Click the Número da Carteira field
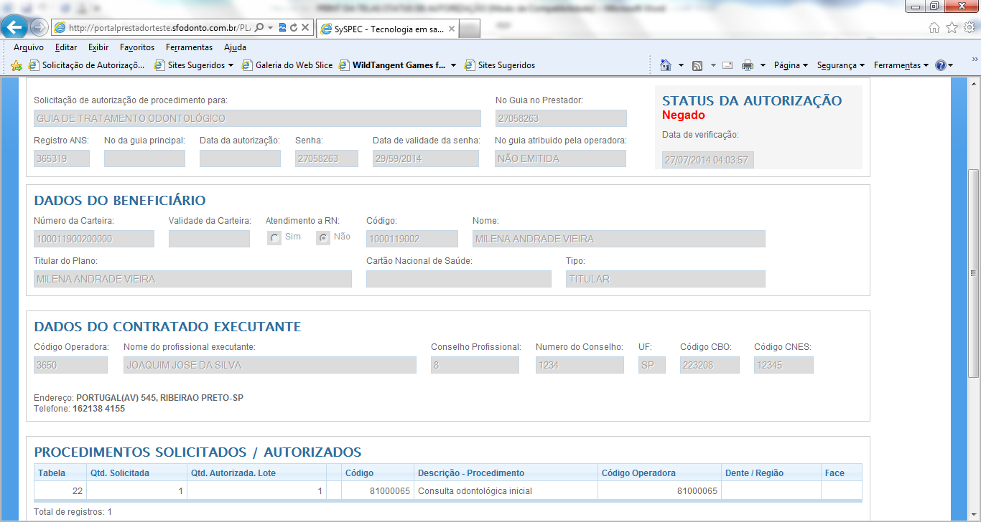The width and height of the screenshot is (981, 522). click(x=94, y=239)
